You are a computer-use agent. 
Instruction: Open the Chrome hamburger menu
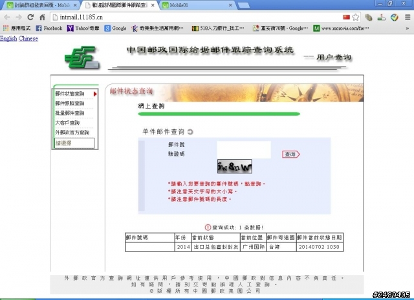[x=408, y=17]
